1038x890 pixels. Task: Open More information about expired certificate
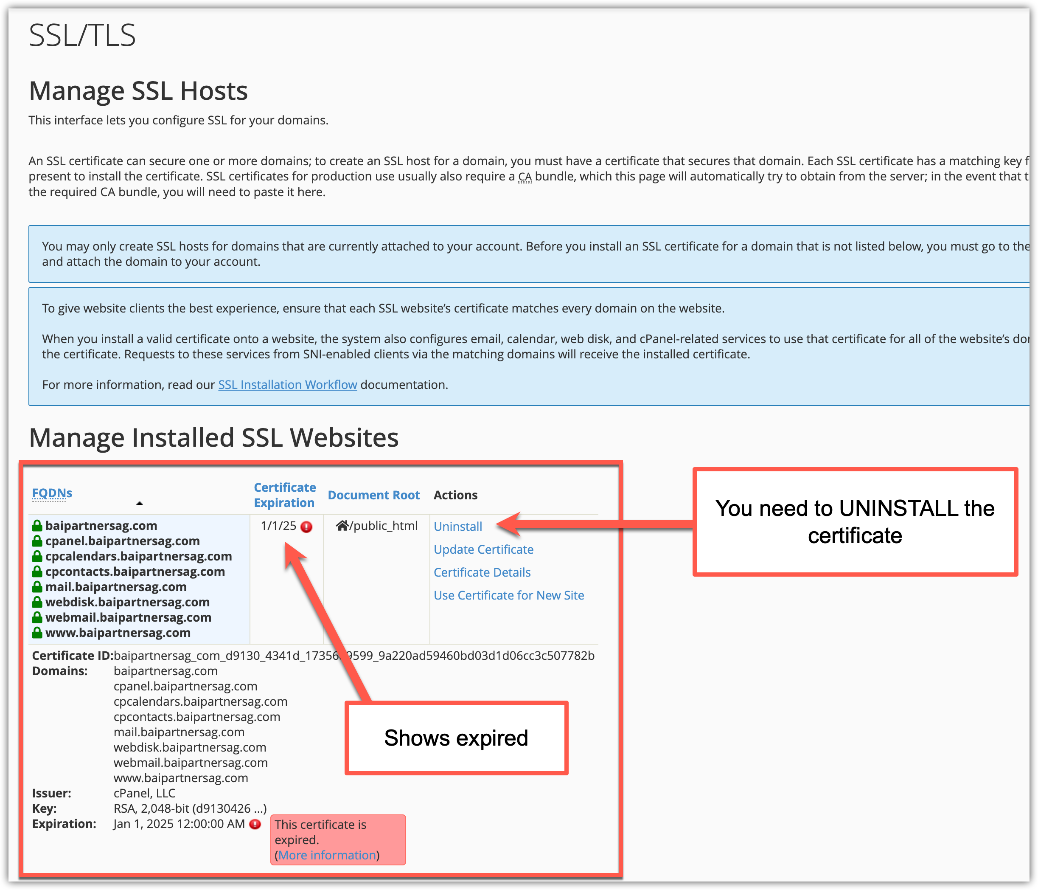327,856
